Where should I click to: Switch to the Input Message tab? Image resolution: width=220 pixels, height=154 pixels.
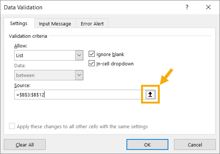coord(55,24)
